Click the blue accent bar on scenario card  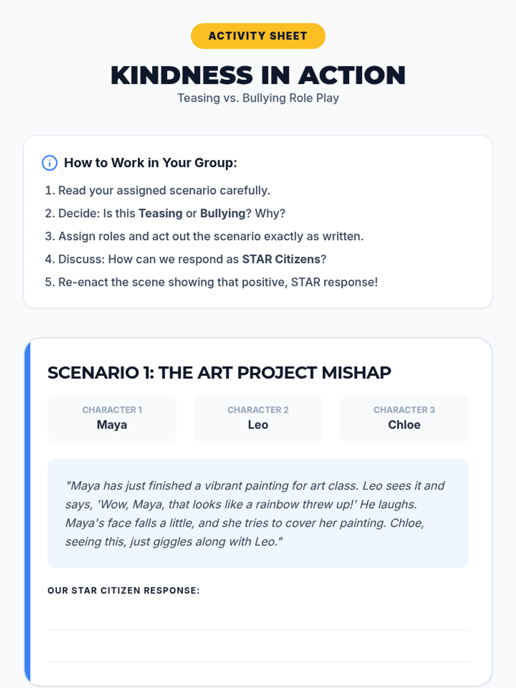(28, 512)
